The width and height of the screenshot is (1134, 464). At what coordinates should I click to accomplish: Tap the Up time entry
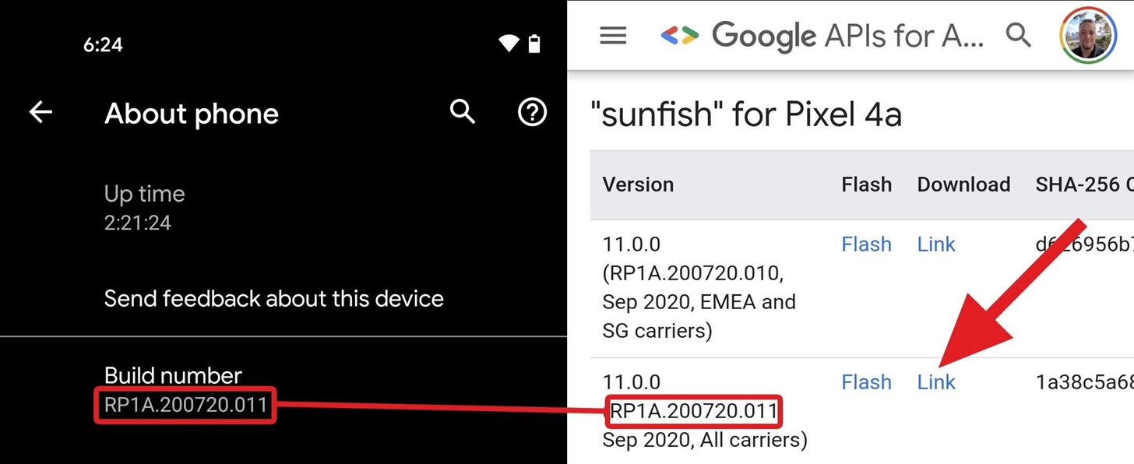coord(283,208)
